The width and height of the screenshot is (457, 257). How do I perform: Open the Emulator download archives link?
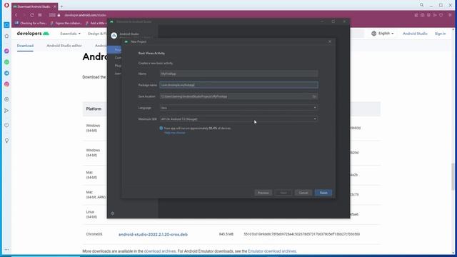click(272, 251)
